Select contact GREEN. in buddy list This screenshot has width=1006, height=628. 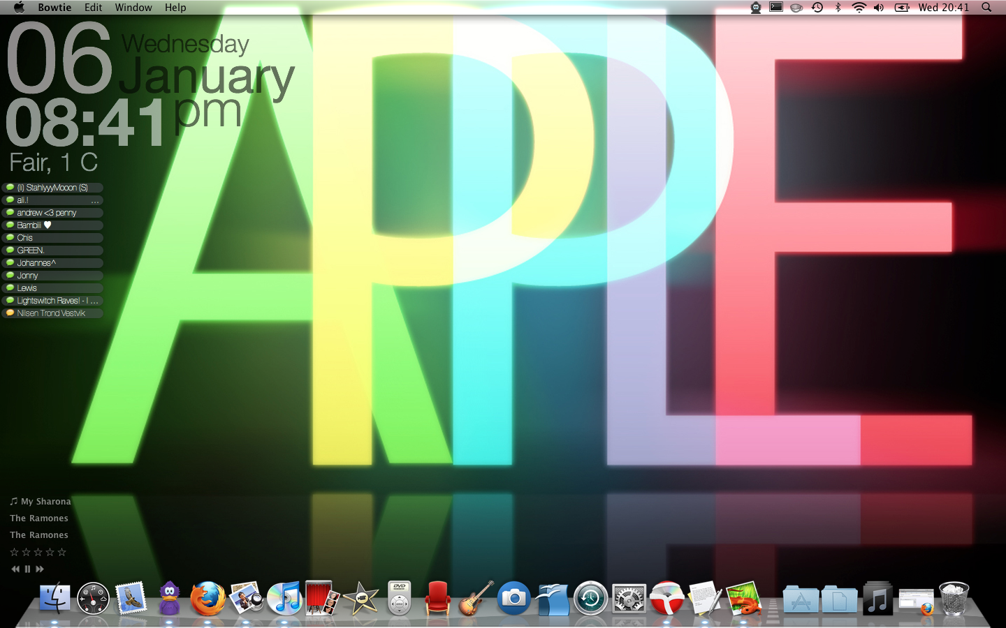[52, 251]
